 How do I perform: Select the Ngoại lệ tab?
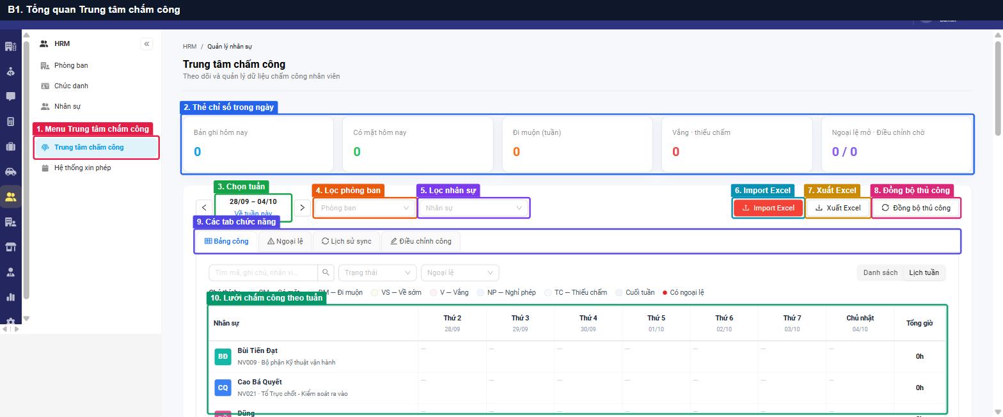pyautogui.click(x=285, y=241)
